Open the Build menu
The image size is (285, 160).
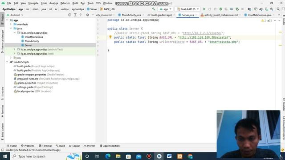pyautogui.click(x=75, y=3)
